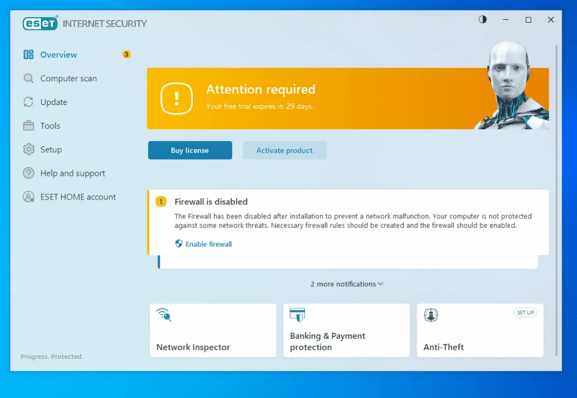Click SET UP badge on Anti-Theft
577x398 pixels.
525,312
